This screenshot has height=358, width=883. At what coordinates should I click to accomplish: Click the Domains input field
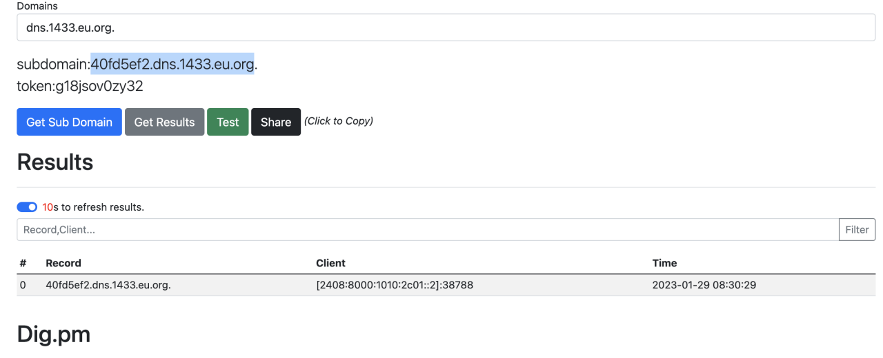tap(446, 28)
